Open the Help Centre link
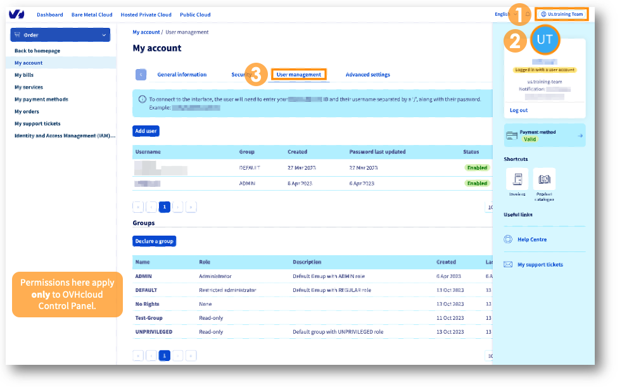Image resolution: width=622 pixels, height=387 pixels. click(x=532, y=239)
